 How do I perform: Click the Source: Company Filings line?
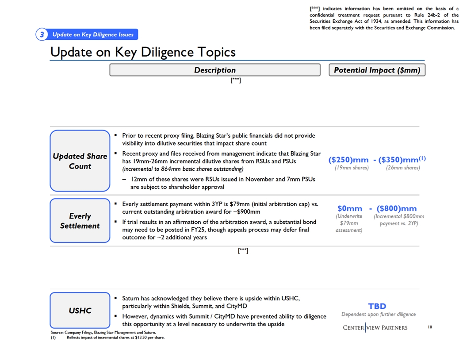tap(103, 332)
